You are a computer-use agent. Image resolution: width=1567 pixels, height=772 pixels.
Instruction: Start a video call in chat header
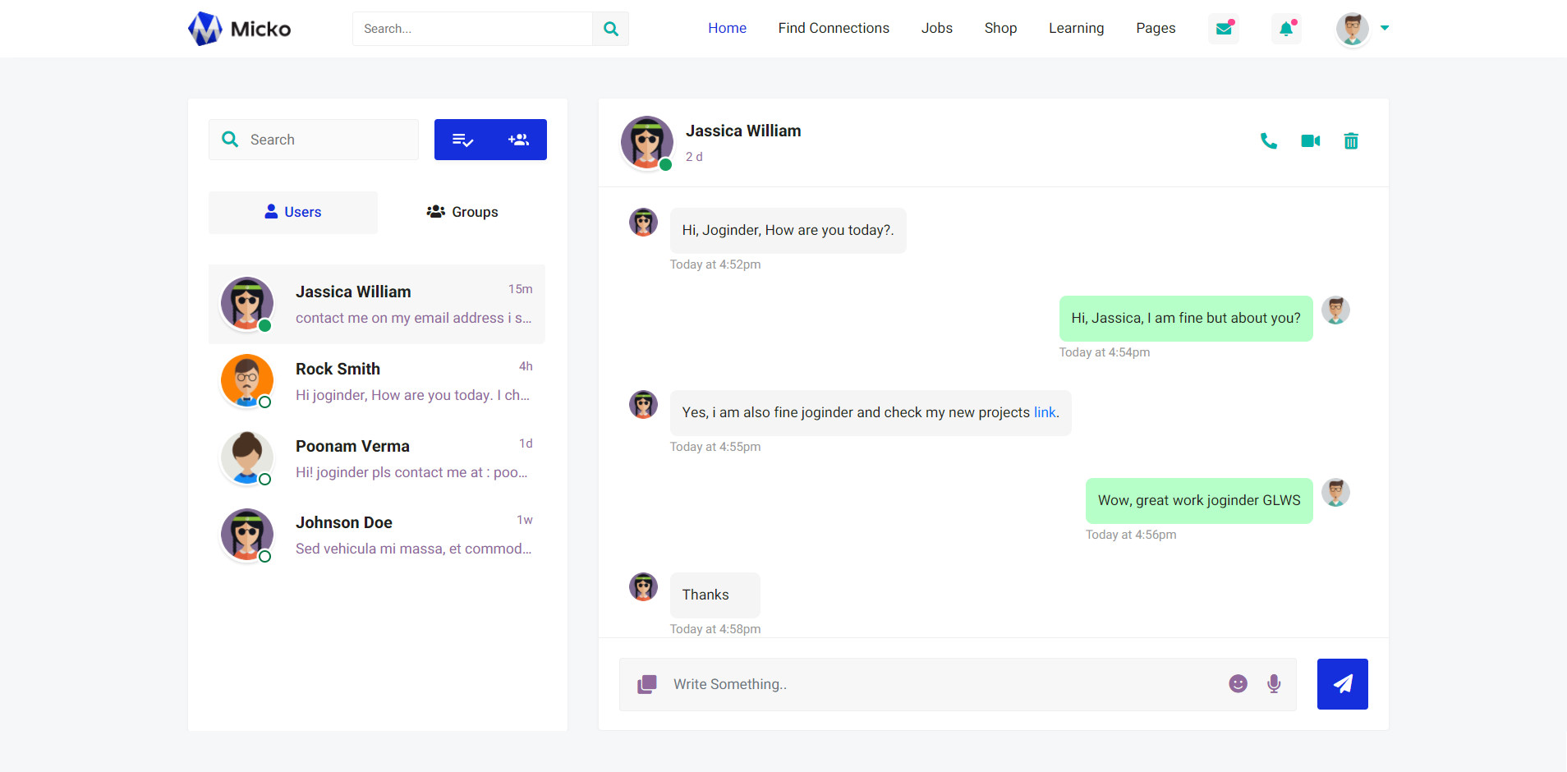[x=1310, y=141]
